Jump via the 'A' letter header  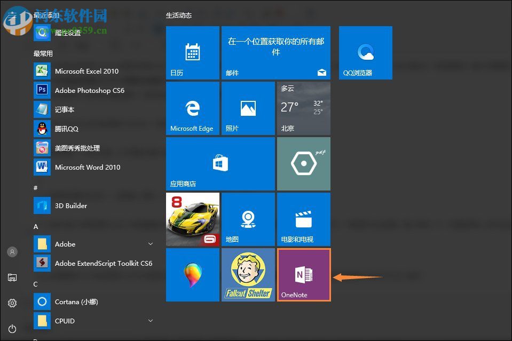[36, 226]
